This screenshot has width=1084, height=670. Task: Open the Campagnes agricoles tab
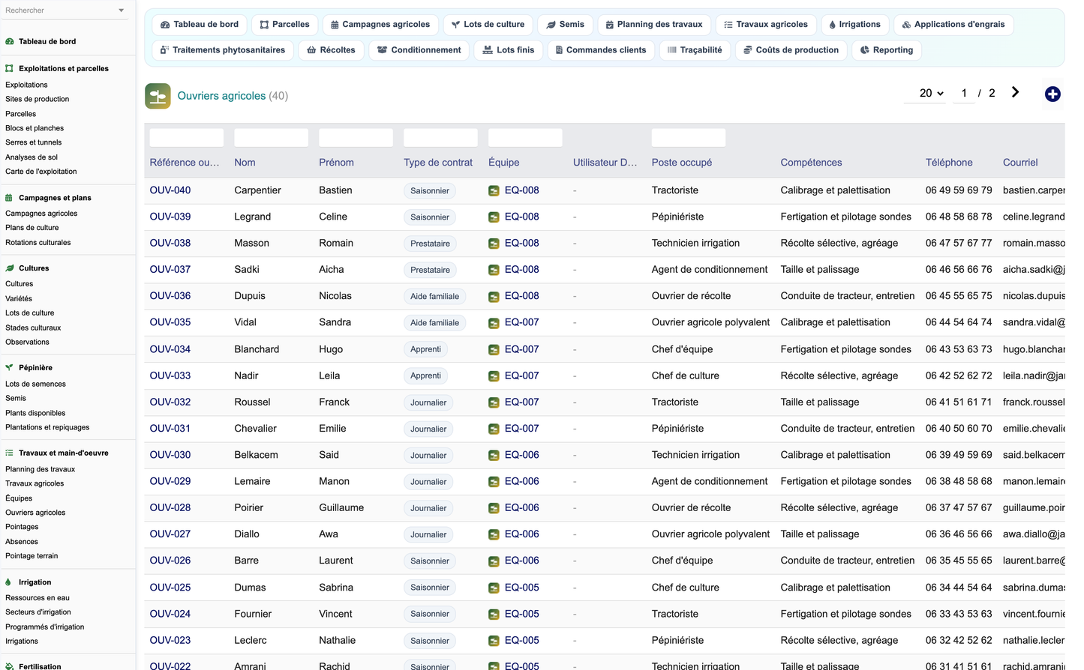380,25
